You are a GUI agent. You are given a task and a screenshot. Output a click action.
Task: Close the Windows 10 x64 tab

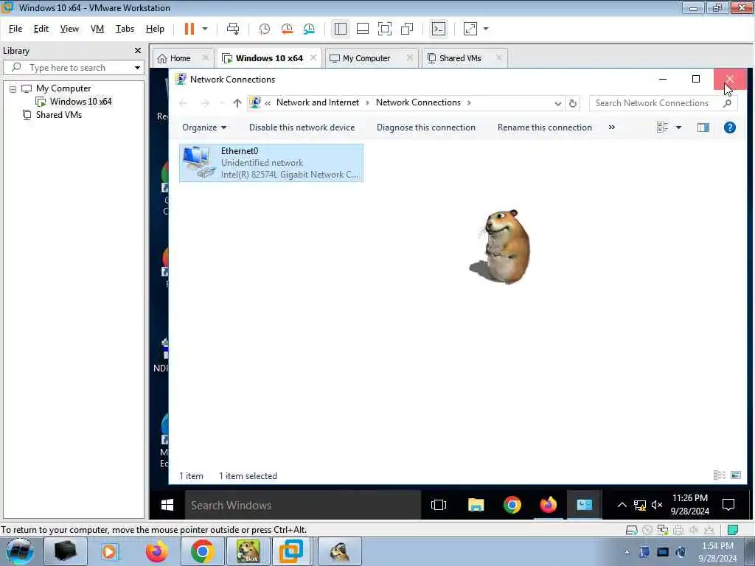coord(313,57)
